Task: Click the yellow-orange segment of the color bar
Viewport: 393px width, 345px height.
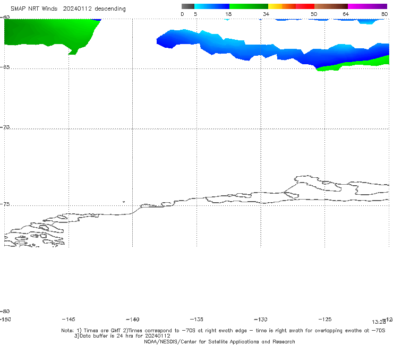Action: pos(282,6)
